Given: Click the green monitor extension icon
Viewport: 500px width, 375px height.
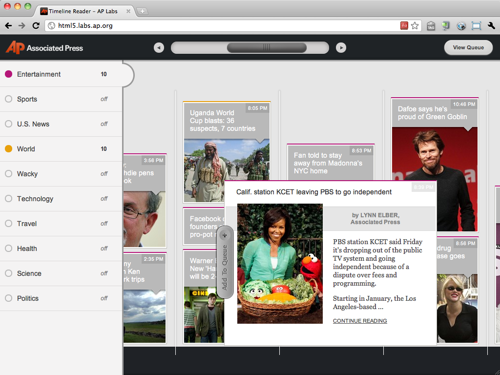Looking at the screenshot, I should click(x=445, y=26).
